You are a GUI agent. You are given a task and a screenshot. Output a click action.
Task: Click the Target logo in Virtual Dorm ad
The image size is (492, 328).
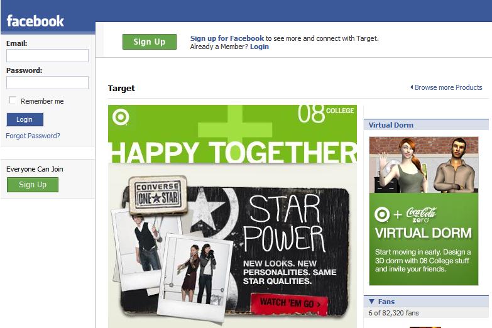[382, 215]
